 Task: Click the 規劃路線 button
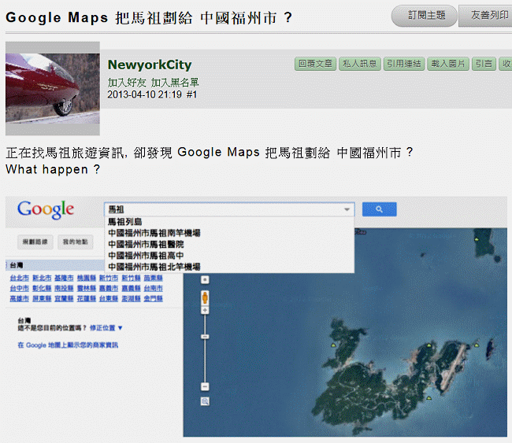pos(35,242)
